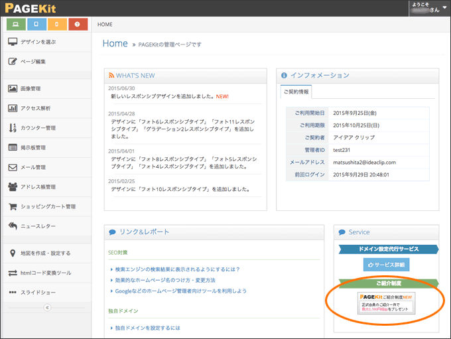Click the Home page title heading

(x=115, y=44)
